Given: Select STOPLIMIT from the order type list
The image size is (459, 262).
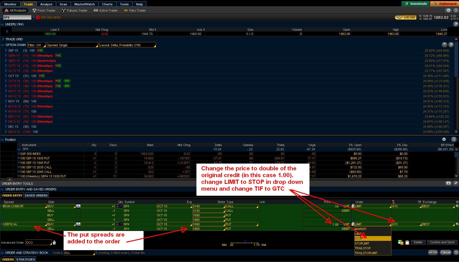Looking at the screenshot, I should tap(373, 243).
